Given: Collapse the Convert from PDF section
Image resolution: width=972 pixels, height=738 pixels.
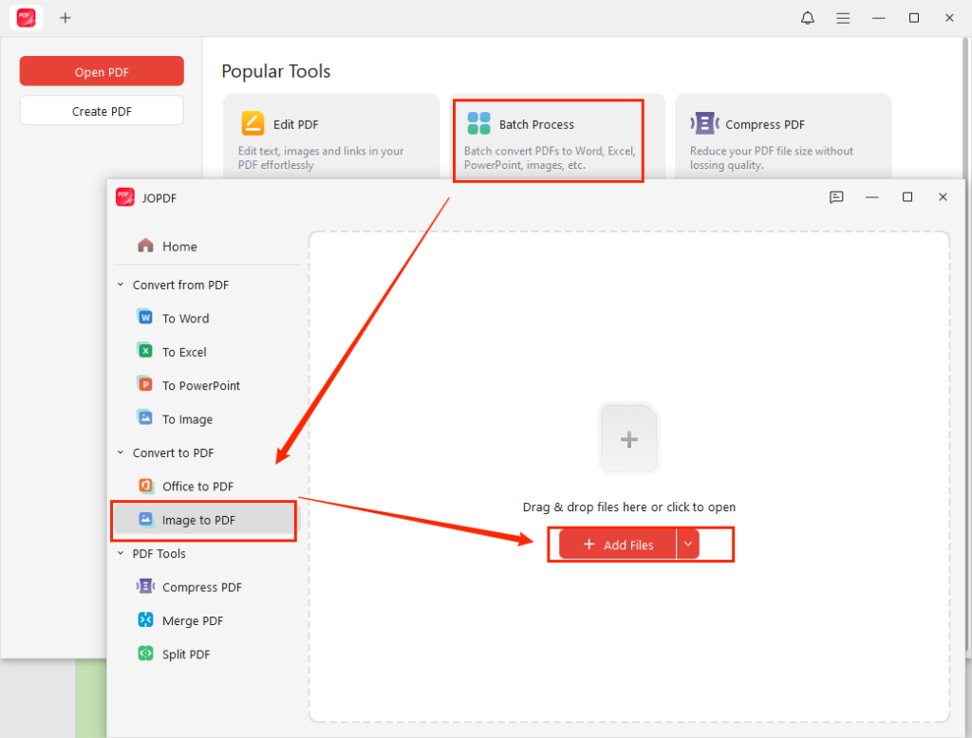Looking at the screenshot, I should (121, 285).
